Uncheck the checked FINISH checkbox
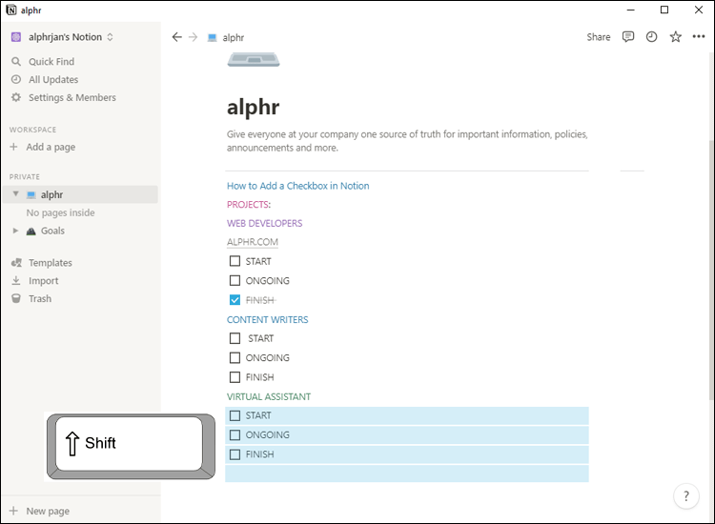This screenshot has width=715, height=524. tap(235, 300)
